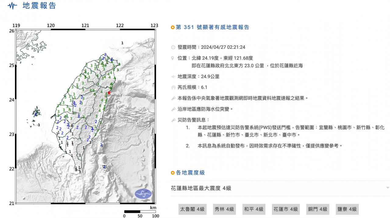Collapse the 花蓮縣地區最大震度 4級 section header
The height and width of the screenshot is (218, 390).
tap(201, 188)
